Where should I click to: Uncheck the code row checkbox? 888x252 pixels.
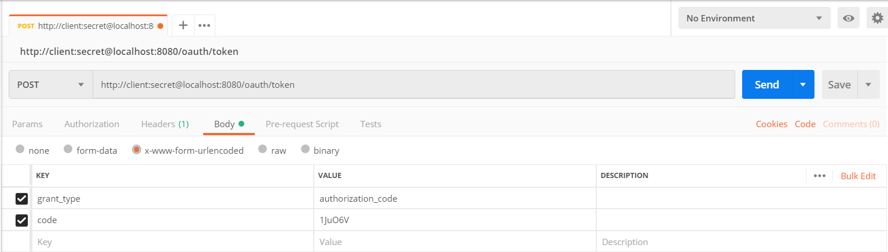pyautogui.click(x=21, y=220)
